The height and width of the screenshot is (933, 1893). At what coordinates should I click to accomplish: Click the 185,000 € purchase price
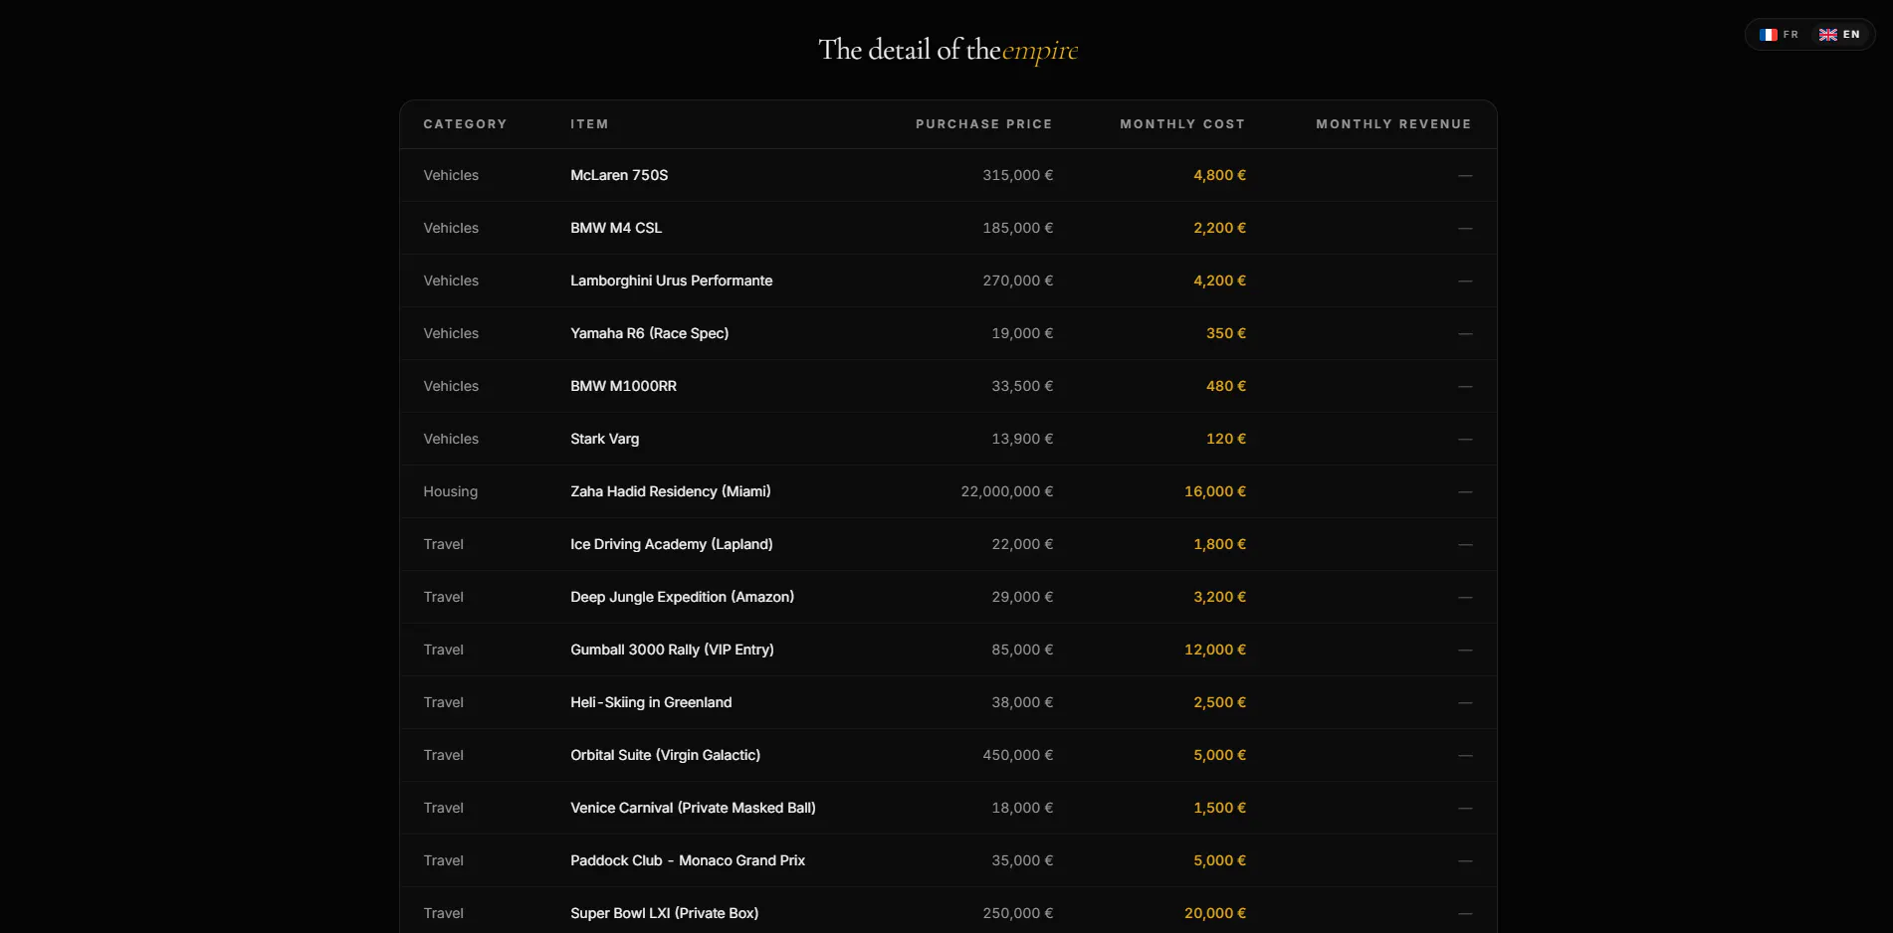coord(1017,228)
